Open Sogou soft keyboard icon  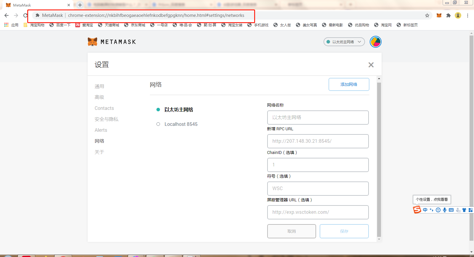click(x=451, y=210)
